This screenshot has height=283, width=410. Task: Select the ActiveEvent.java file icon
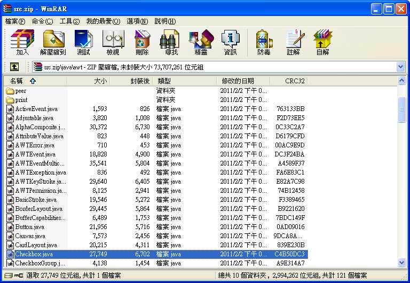tap(10, 109)
